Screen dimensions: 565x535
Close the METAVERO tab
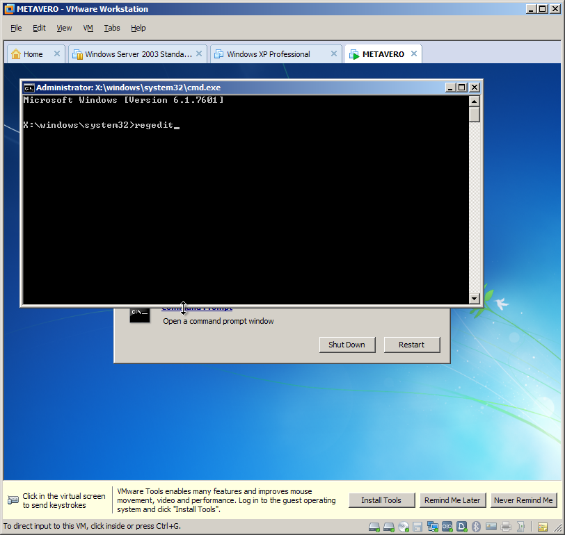click(414, 53)
